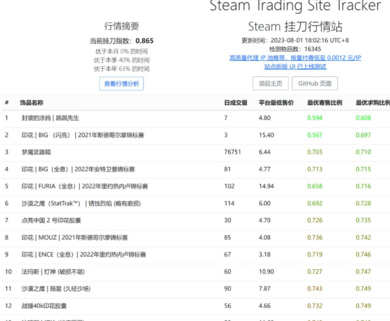This screenshot has height=321, width=390.
Task: Sort by the 平台最低售价 column header
Action: point(276,103)
